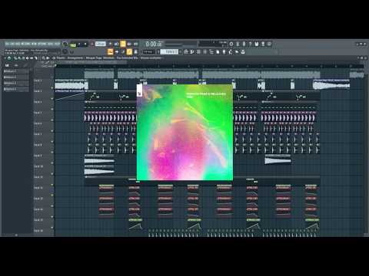Open the highlighted View Playlist shortcut icon
This screenshot has width=369, height=276.
pyautogui.click(x=110, y=51)
